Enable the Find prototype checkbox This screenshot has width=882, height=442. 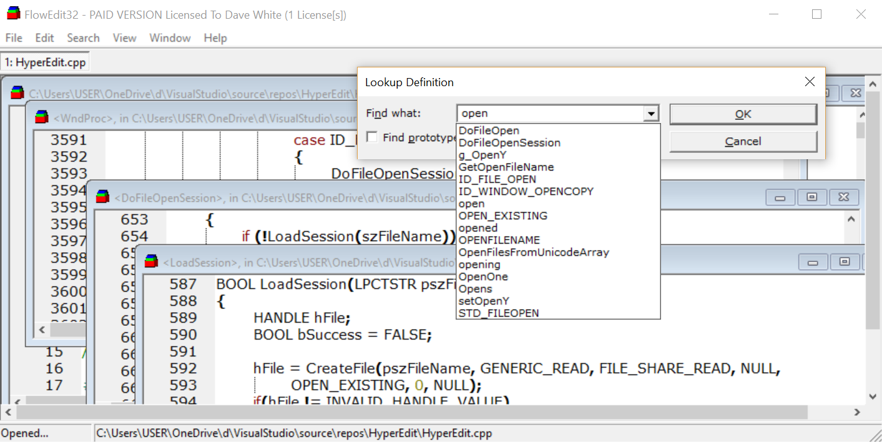tap(372, 137)
